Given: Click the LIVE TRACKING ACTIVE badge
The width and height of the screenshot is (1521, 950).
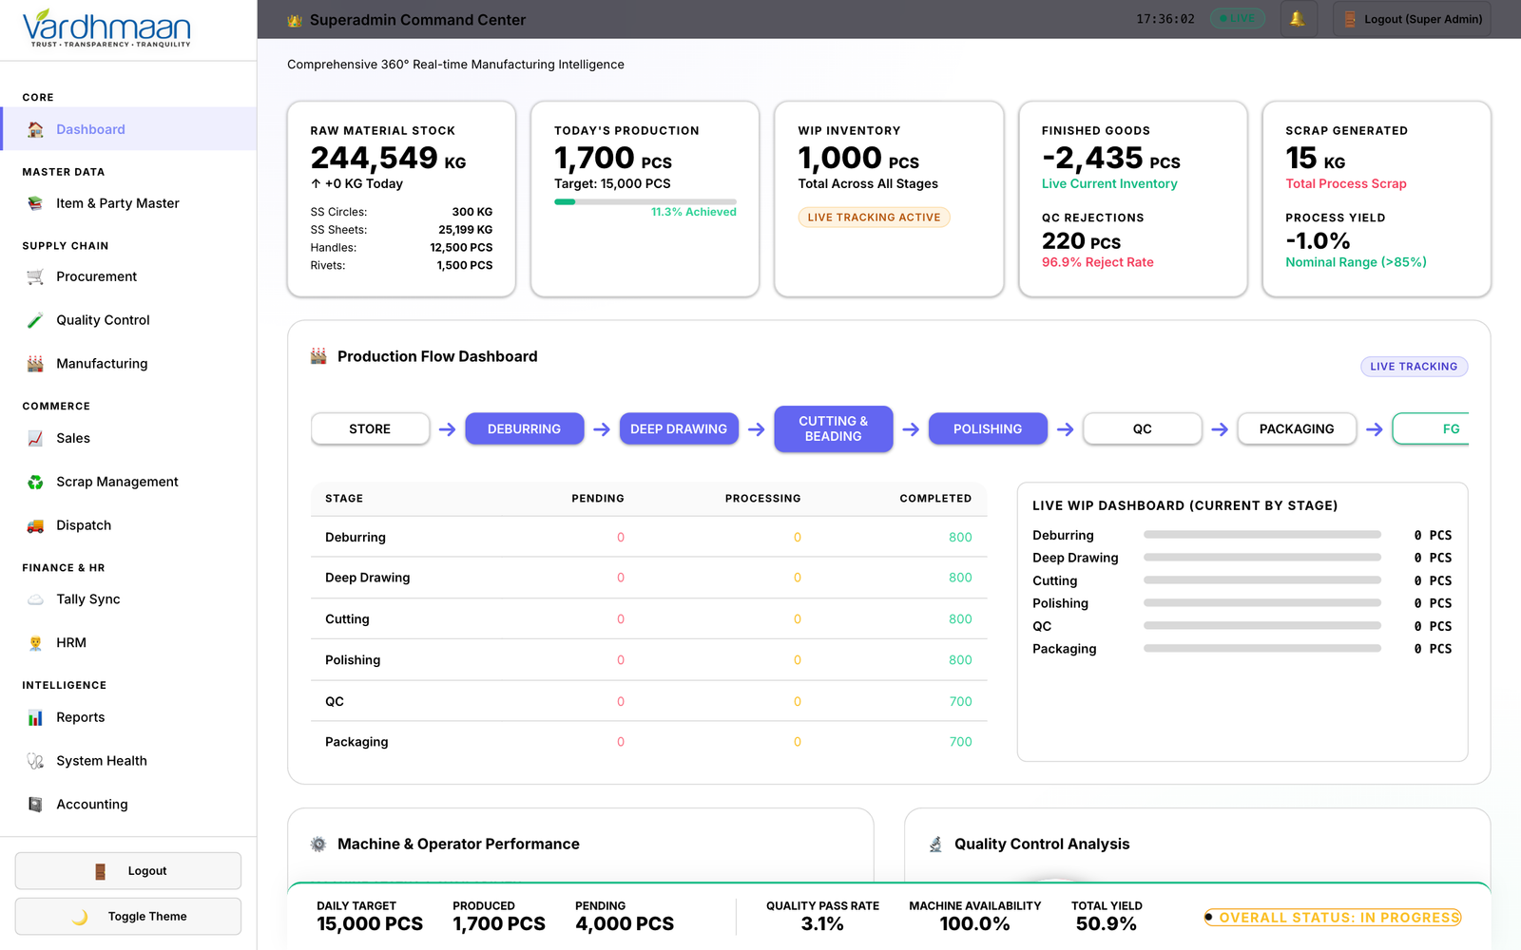Looking at the screenshot, I should pyautogui.click(x=874, y=218).
